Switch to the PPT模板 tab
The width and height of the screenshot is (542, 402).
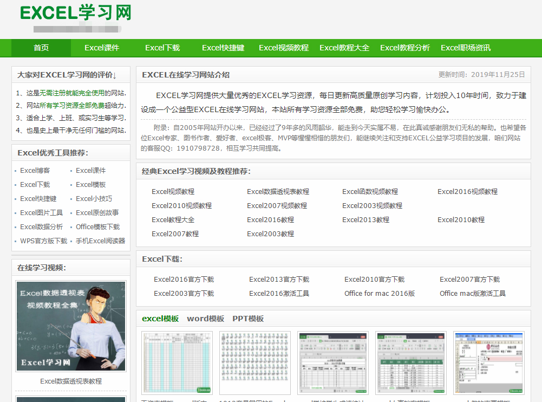(248, 319)
